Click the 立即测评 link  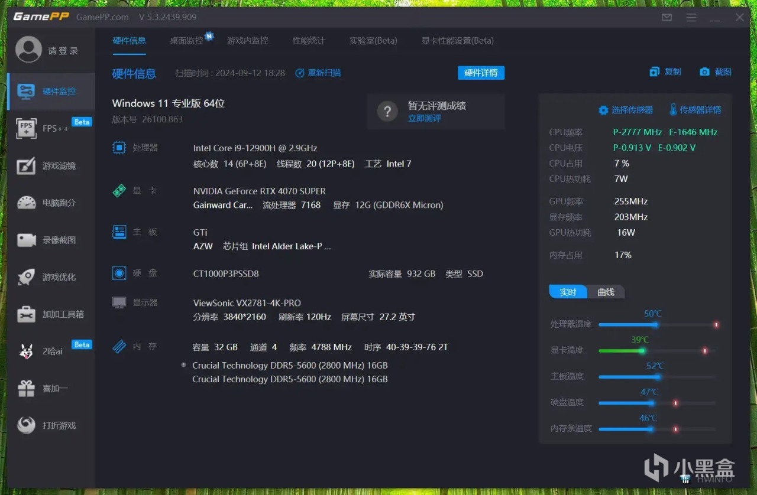pos(424,118)
